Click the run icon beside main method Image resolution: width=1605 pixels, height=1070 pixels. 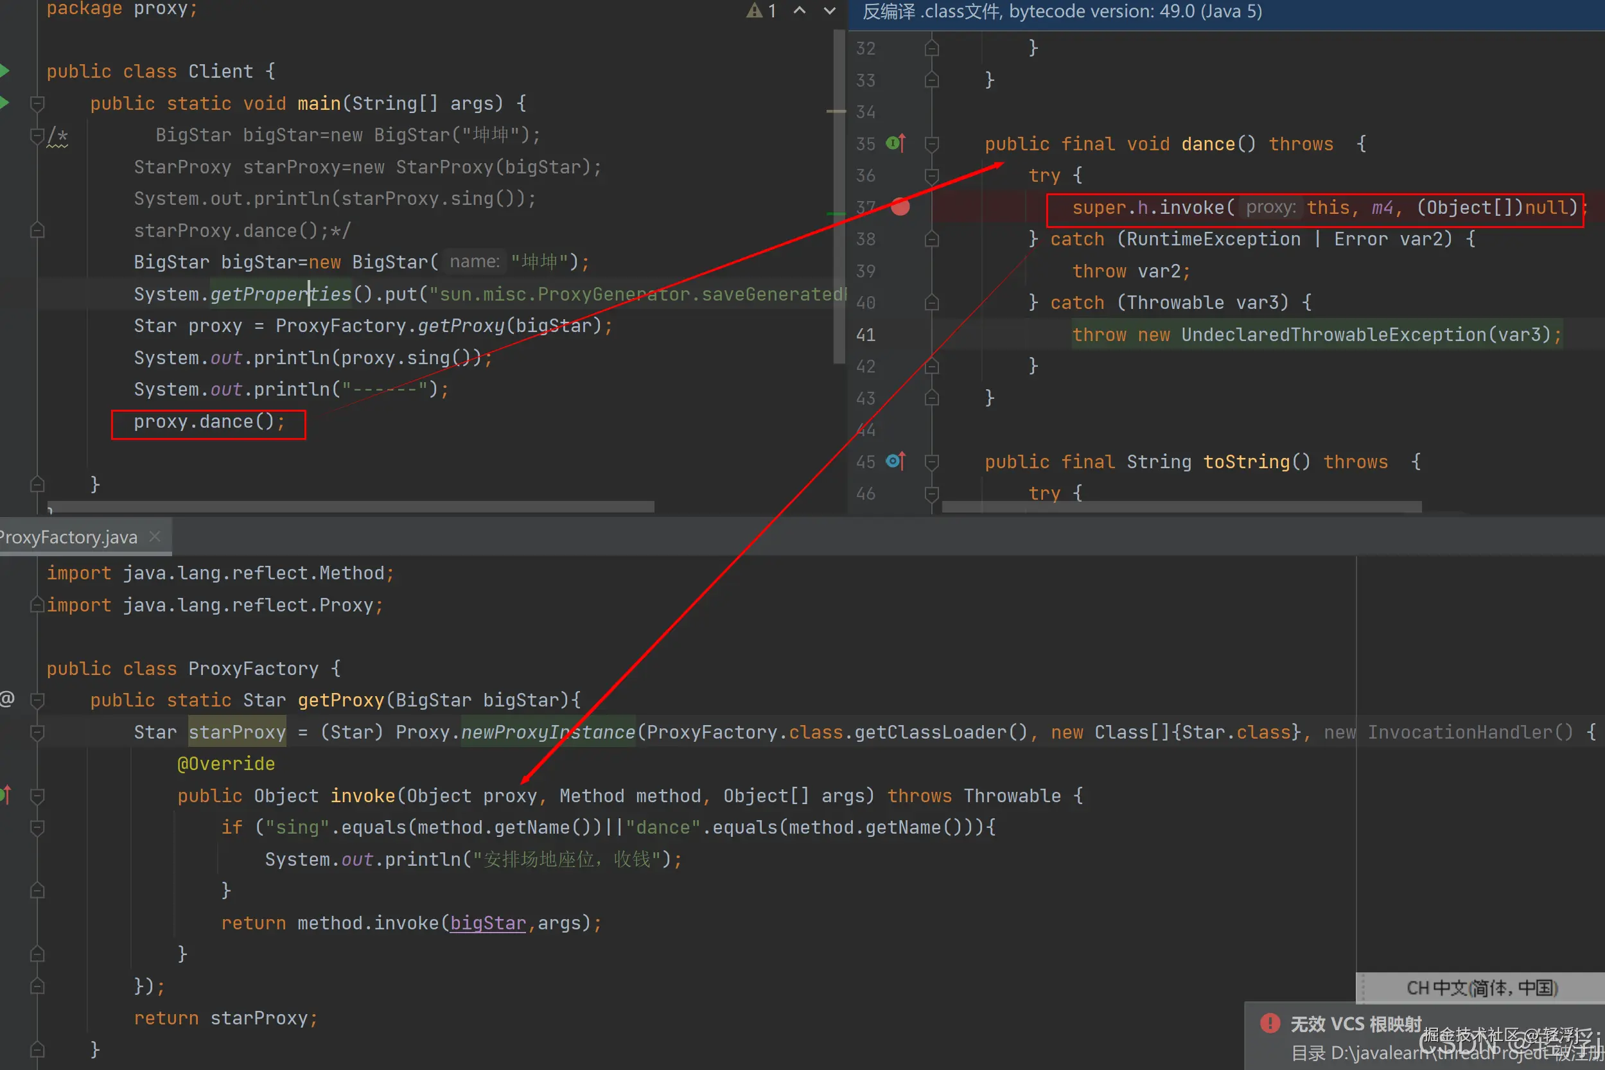click(x=4, y=102)
